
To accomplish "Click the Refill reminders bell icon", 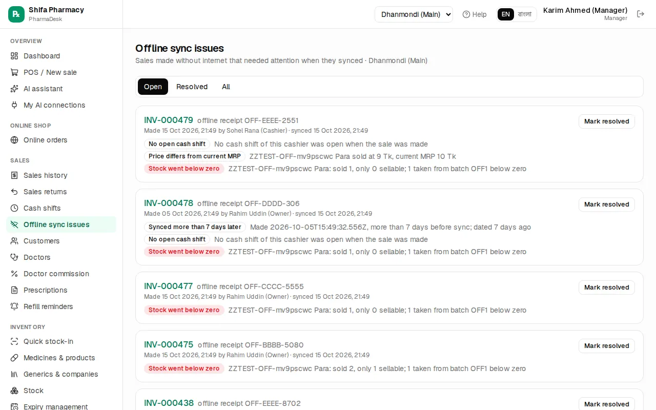I will [x=14, y=306].
